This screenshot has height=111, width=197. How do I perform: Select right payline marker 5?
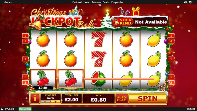[x=171, y=77]
